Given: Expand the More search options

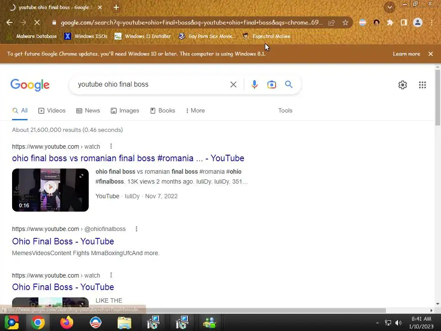Looking at the screenshot, I should (x=196, y=111).
